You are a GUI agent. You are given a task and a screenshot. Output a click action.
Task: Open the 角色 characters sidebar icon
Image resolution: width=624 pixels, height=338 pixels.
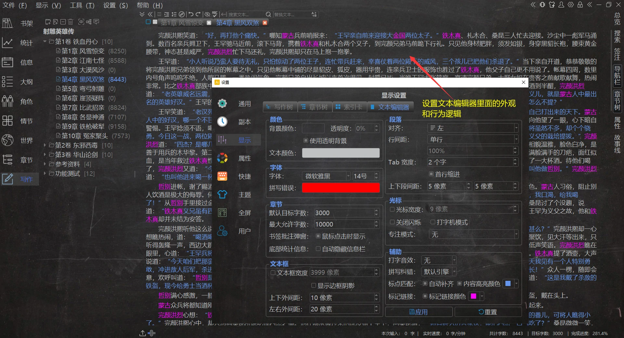click(7, 101)
